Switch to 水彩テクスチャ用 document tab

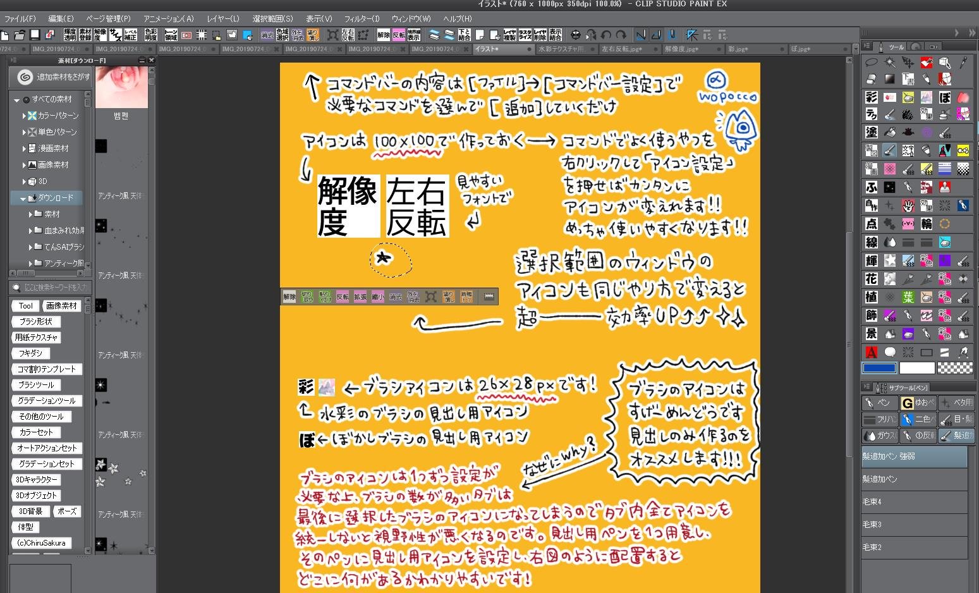[566, 49]
